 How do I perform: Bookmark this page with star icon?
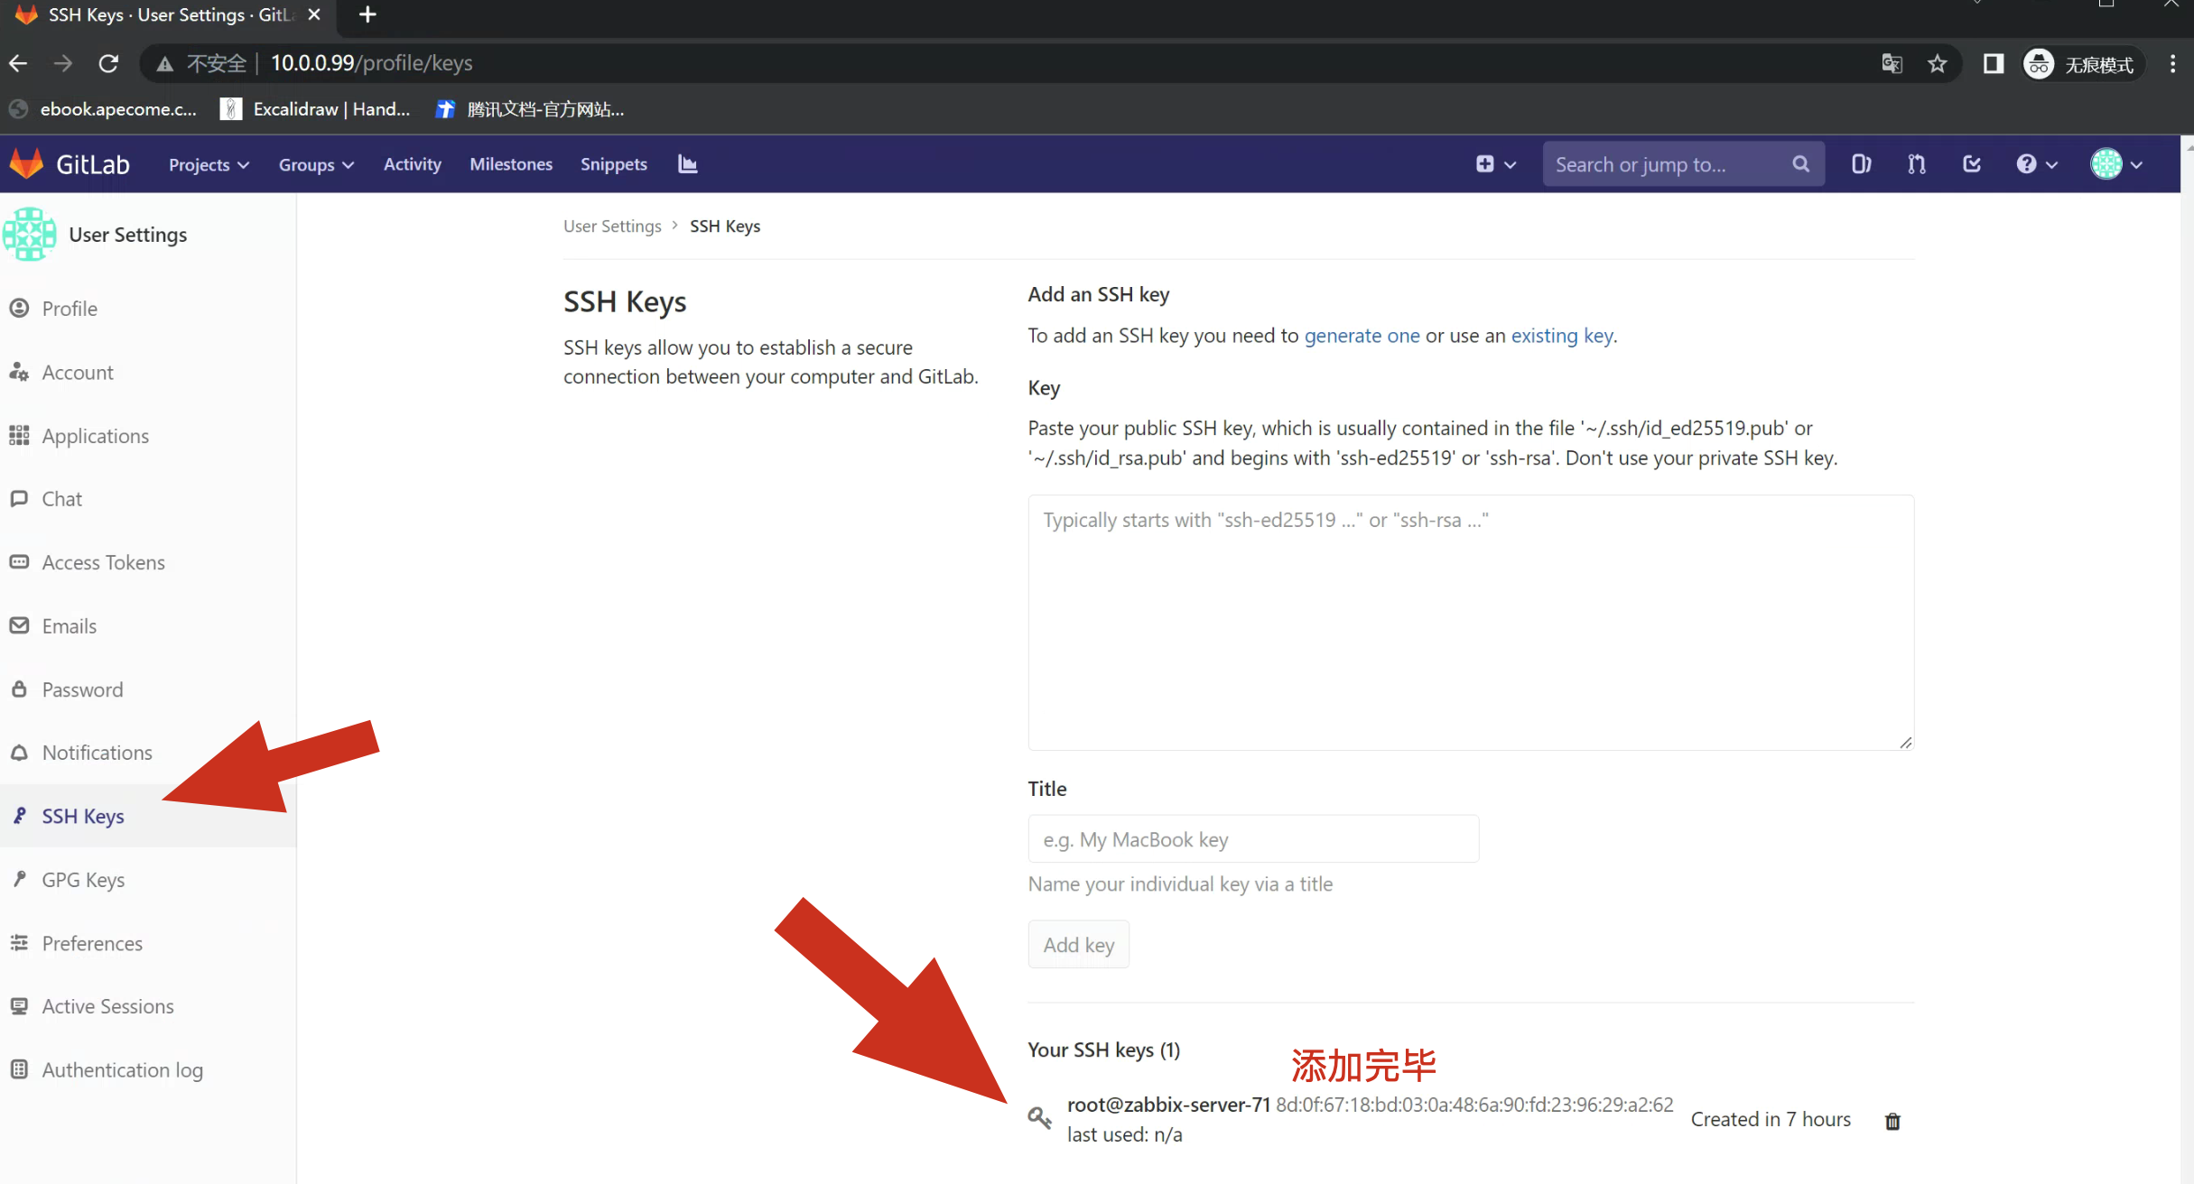pyautogui.click(x=1938, y=63)
